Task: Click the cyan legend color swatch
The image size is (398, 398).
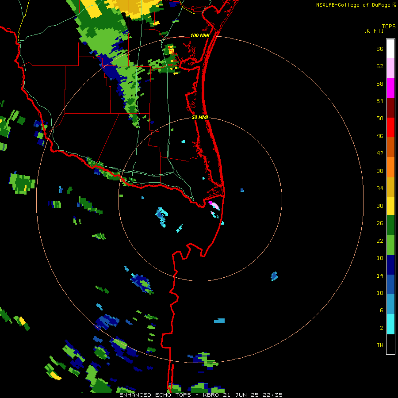Action: [390, 324]
